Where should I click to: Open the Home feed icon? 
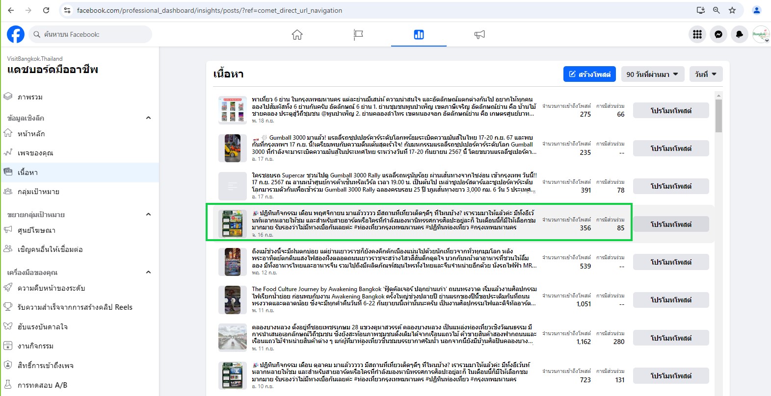297,34
